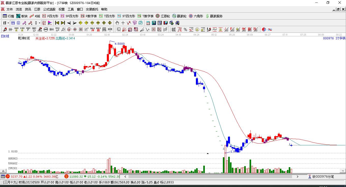
Task: Click the floppy disk save icon
Action: tap(165, 23)
